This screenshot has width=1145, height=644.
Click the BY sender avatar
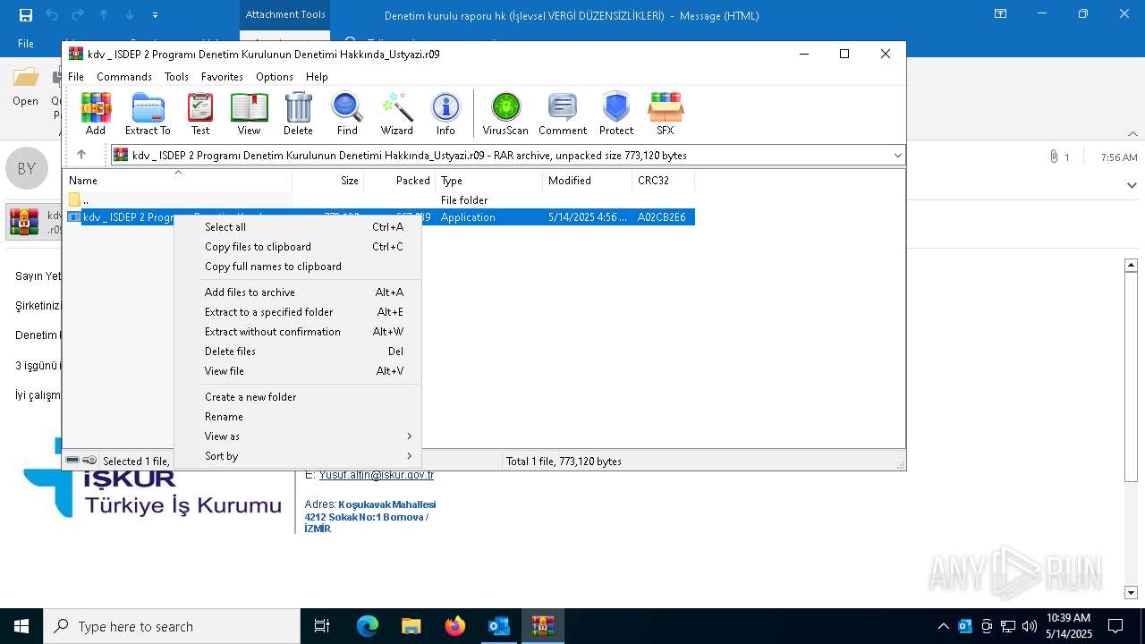tap(27, 168)
